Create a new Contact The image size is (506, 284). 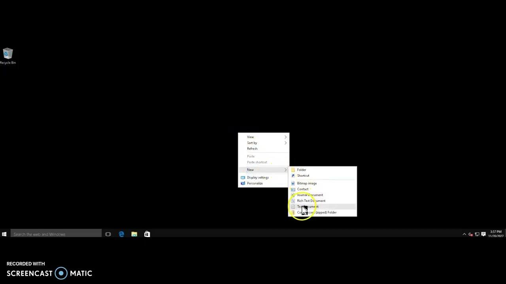point(323,189)
